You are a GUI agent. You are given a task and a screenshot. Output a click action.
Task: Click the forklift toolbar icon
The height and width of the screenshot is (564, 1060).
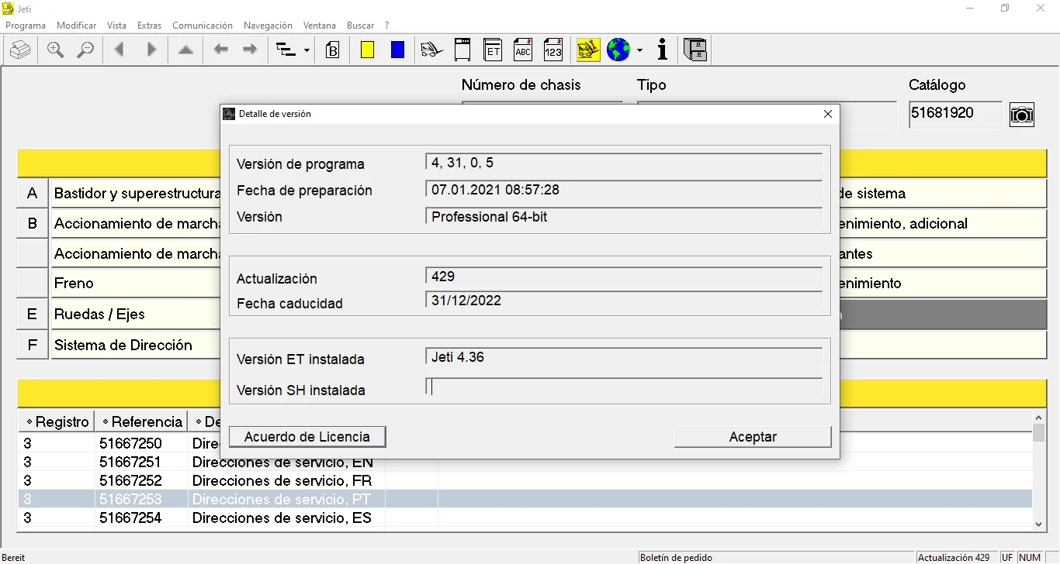(432, 50)
